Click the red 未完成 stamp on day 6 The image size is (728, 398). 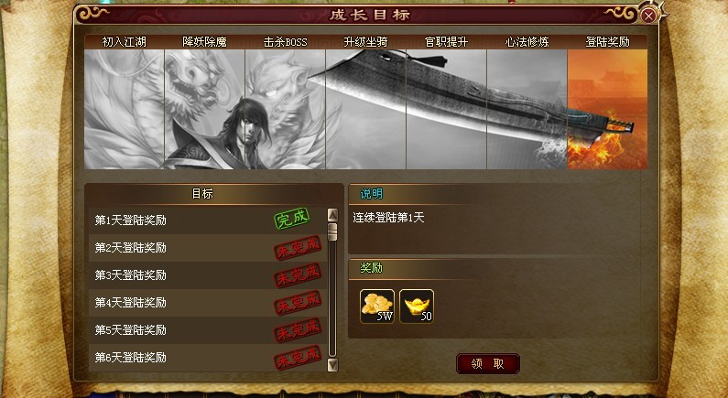pos(298,358)
